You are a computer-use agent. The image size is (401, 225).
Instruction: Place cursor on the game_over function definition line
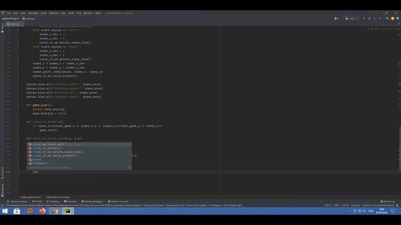[39, 105]
